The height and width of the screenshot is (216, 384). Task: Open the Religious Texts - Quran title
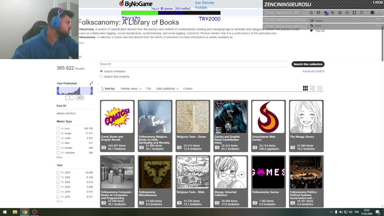click(x=191, y=136)
